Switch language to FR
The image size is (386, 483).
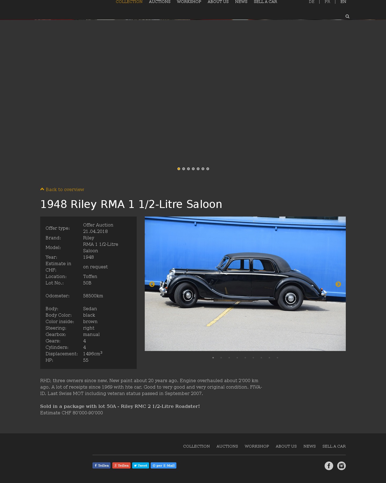[x=327, y=2]
